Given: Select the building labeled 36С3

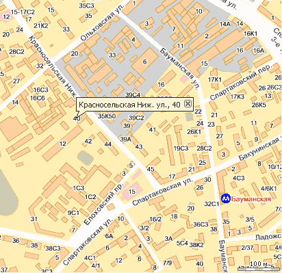Looking at the screenshot, I should (201, 224).
